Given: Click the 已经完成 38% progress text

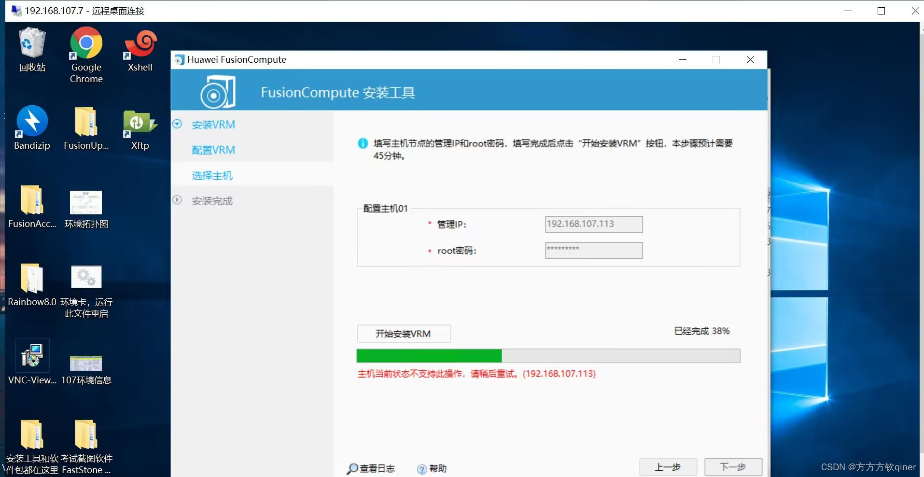Looking at the screenshot, I should coord(702,331).
